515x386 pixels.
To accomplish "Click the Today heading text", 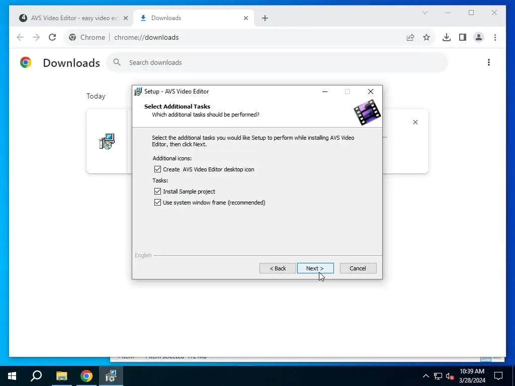I will (96, 96).
